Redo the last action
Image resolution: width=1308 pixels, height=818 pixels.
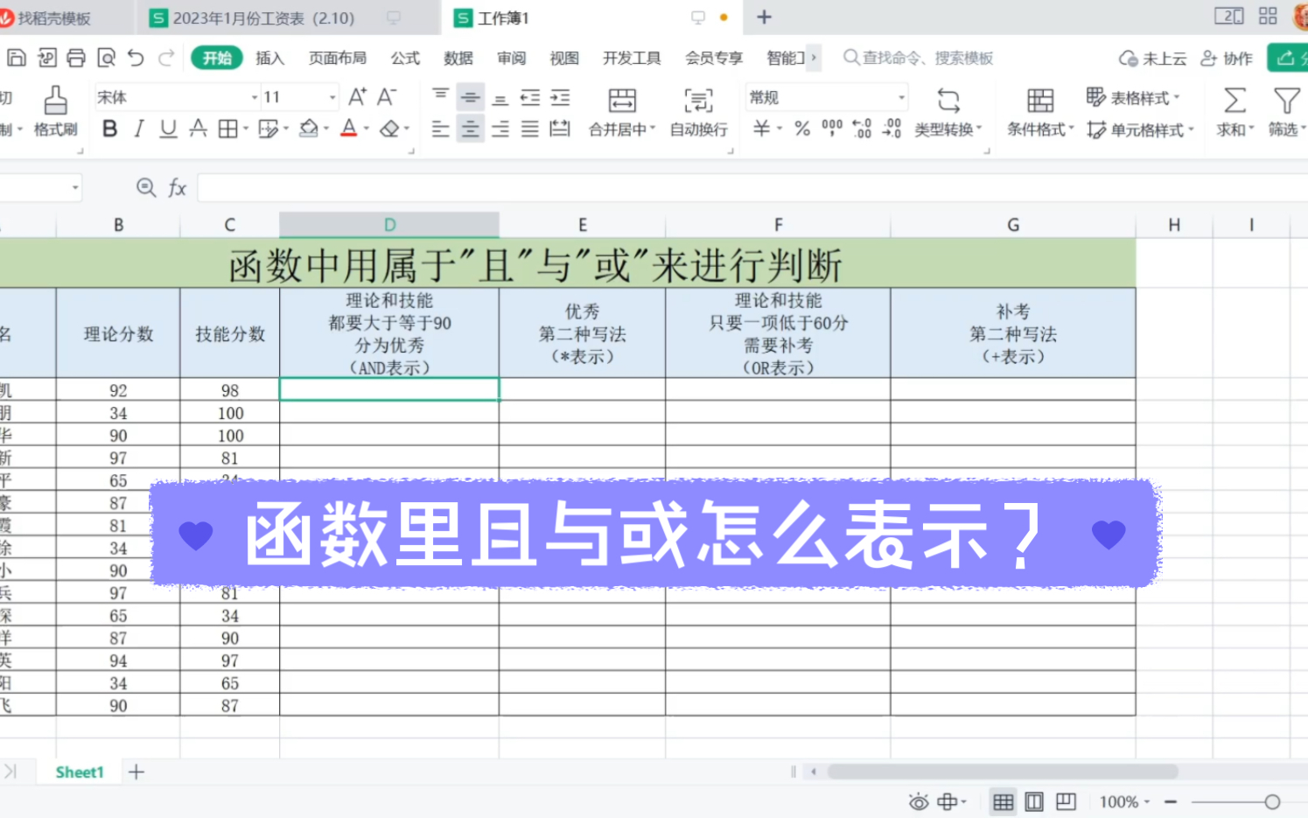(166, 58)
